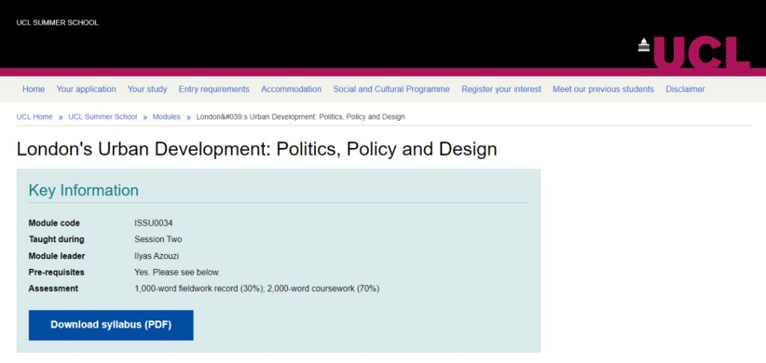766x363 pixels.
Task: Click the Assessment label
Action: click(53, 288)
